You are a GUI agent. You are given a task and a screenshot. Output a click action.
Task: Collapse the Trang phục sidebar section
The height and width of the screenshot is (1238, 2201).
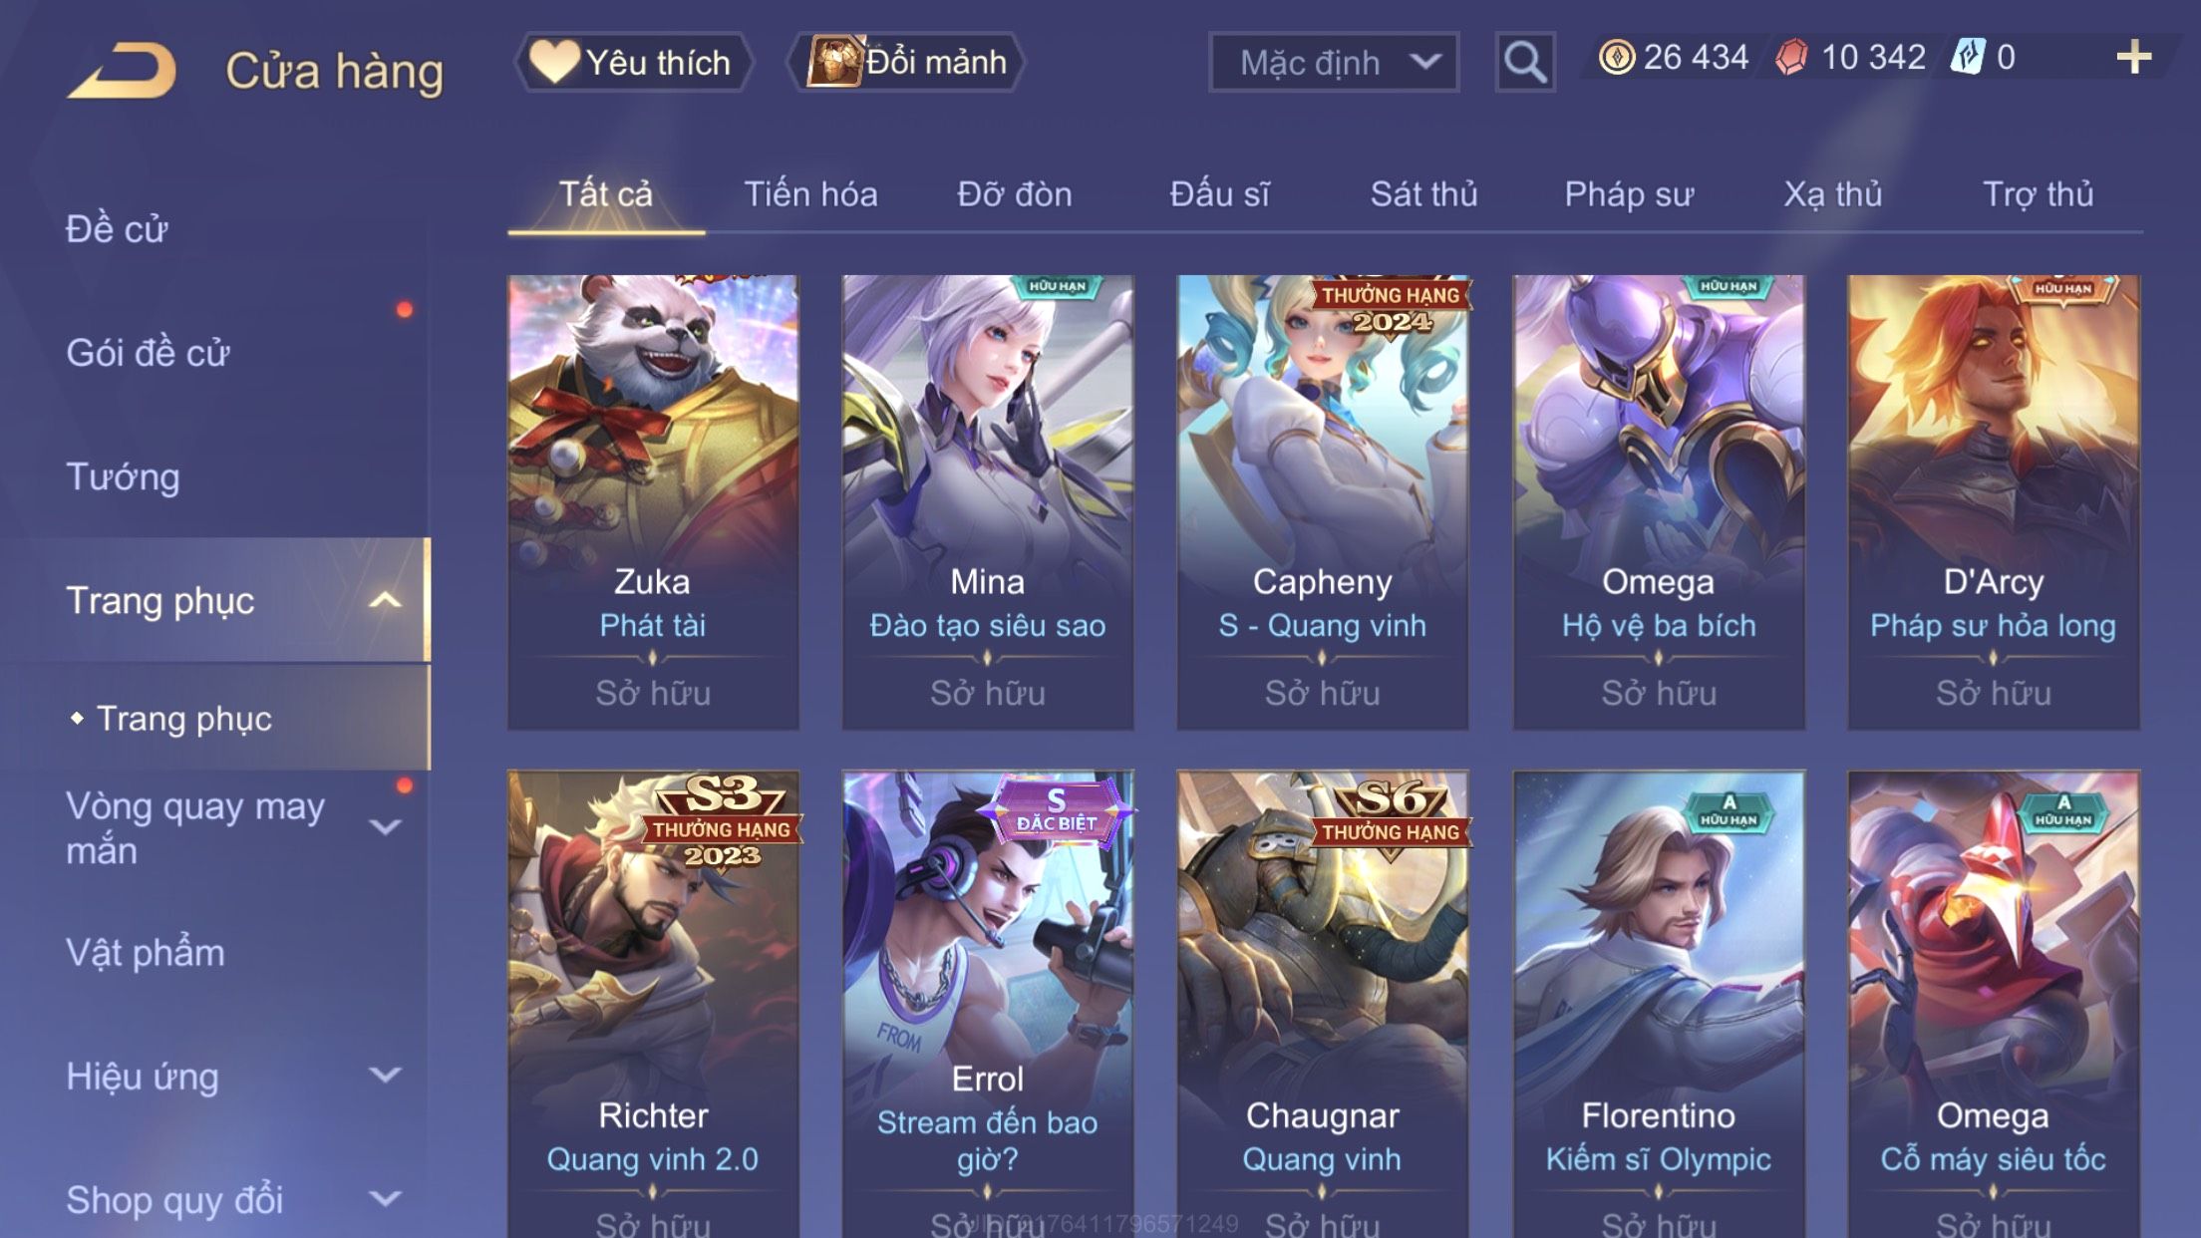pyautogui.click(x=385, y=600)
